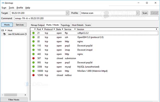Click the green status icon for port 22 ssh
The width and height of the screenshot is (160, 102).
click(33, 37)
